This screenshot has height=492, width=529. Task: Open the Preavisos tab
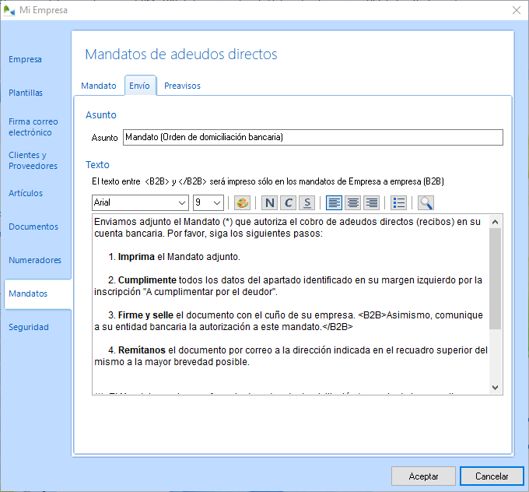coord(182,86)
